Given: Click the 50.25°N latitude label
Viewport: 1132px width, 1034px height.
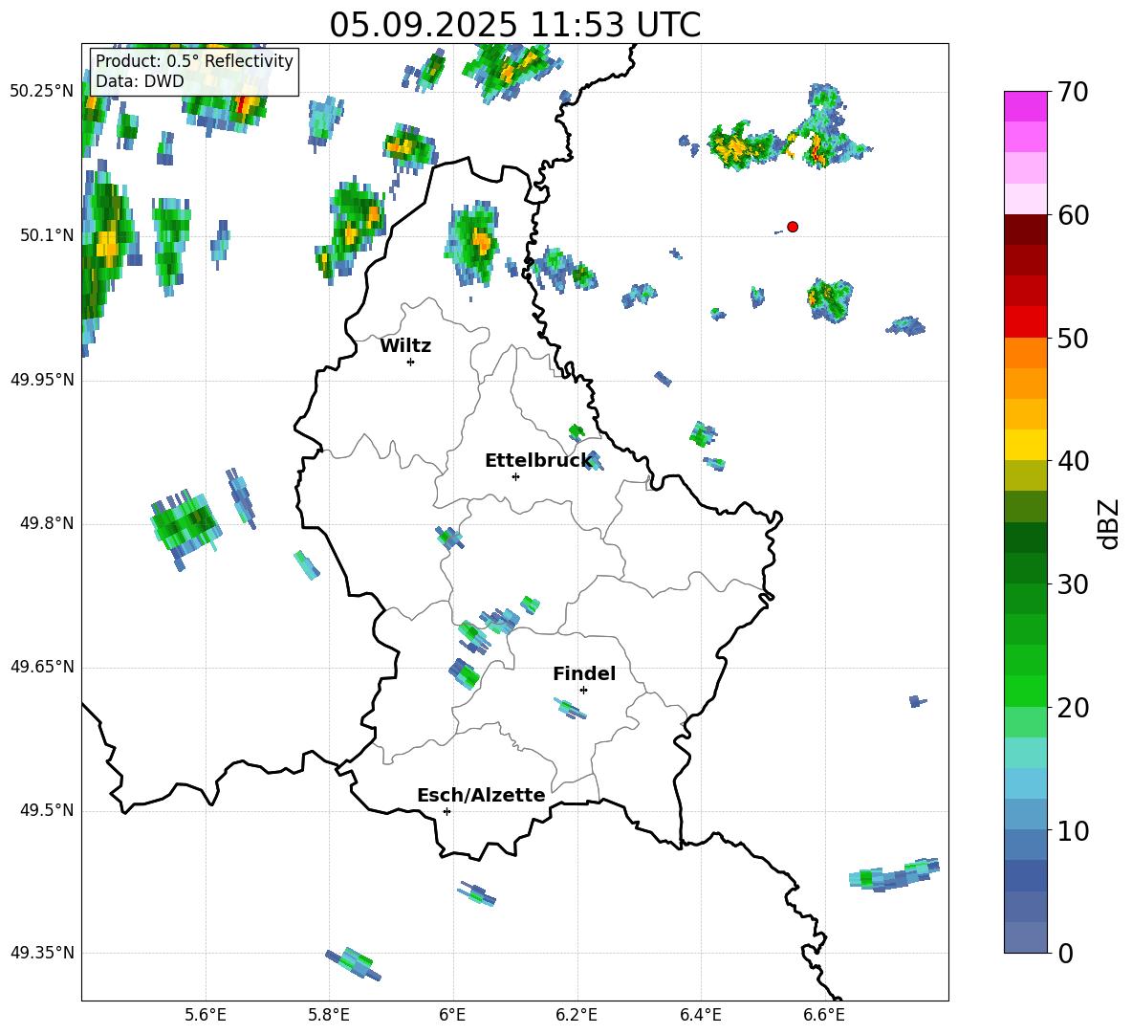Looking at the screenshot, I should tap(42, 92).
